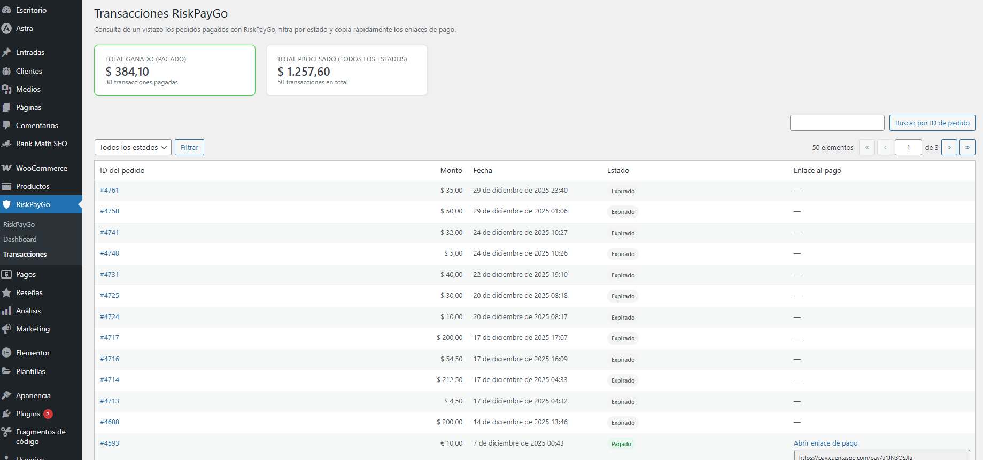
Task: Click the ID del pedido column header
Action: click(x=122, y=170)
